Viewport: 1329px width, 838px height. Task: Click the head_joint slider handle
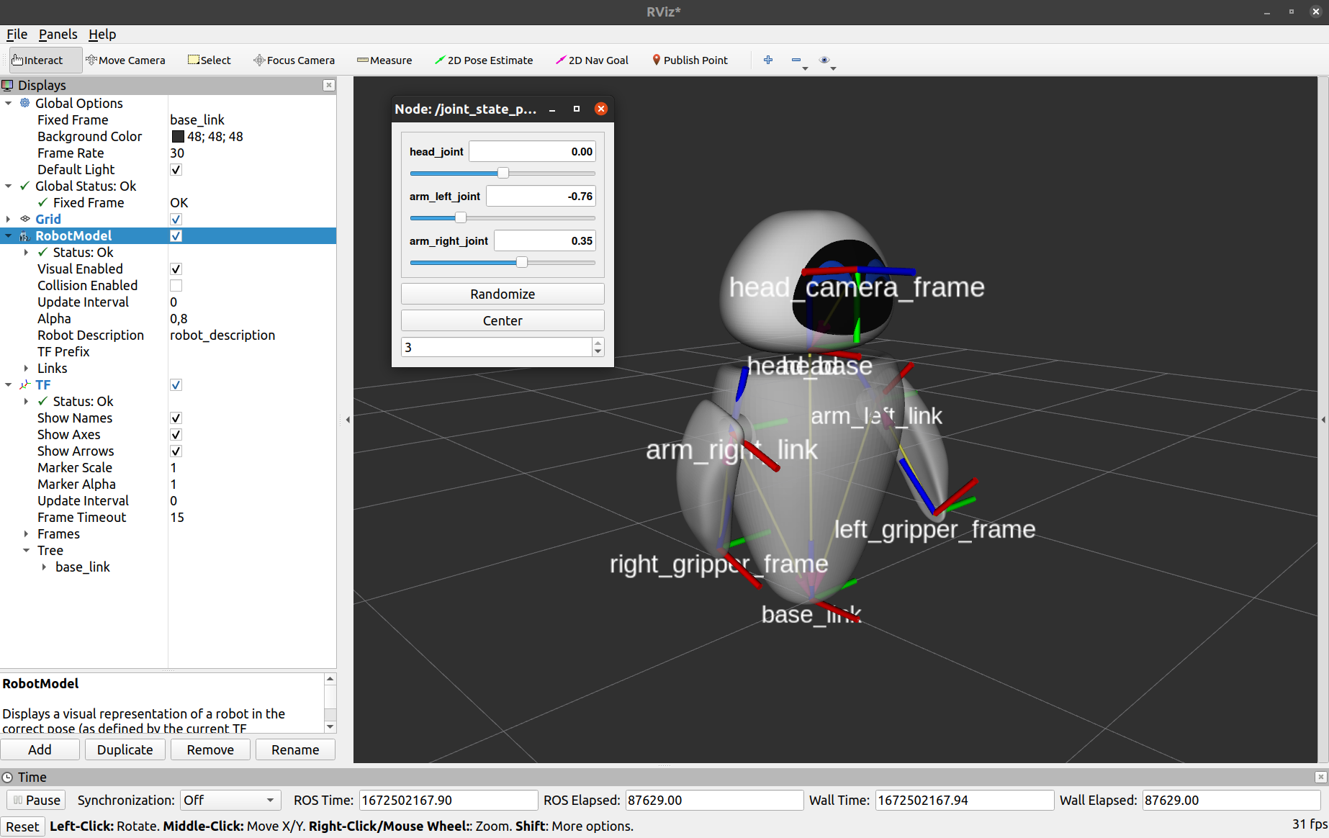503,173
